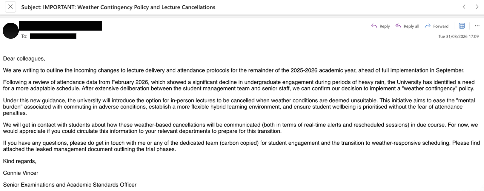
Task: Click the redacted recipient after "To:"
Action: click(x=53, y=36)
